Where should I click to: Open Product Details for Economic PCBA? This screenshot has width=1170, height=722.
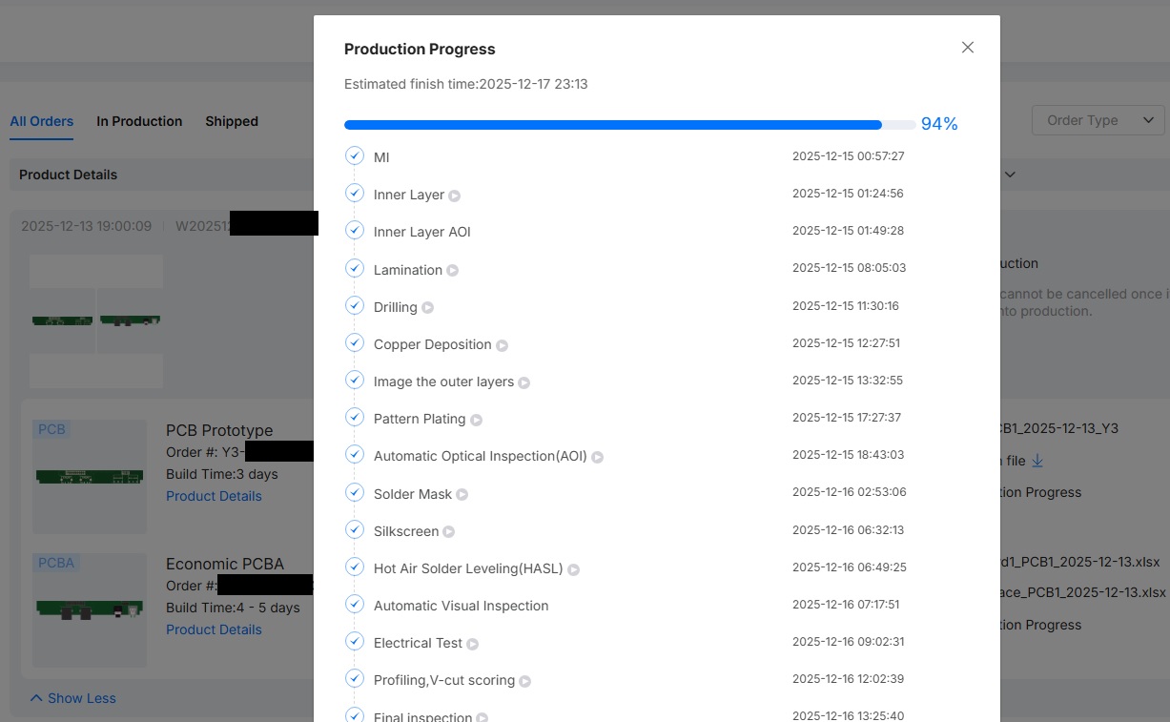point(214,629)
